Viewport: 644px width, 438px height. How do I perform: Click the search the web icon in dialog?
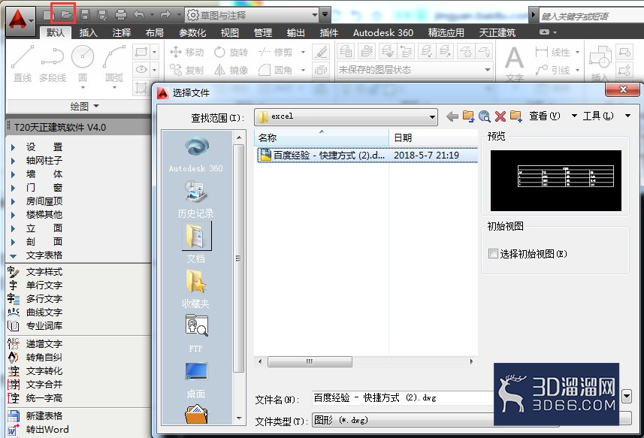tap(485, 116)
